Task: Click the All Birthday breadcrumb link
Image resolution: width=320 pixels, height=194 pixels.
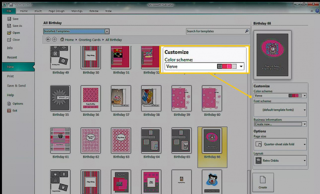Action: coord(114,40)
